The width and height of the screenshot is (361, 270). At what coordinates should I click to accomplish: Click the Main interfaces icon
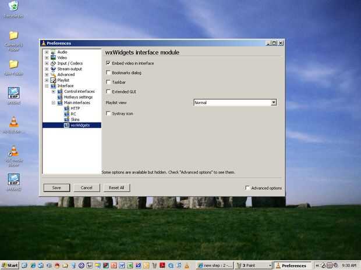[60, 103]
